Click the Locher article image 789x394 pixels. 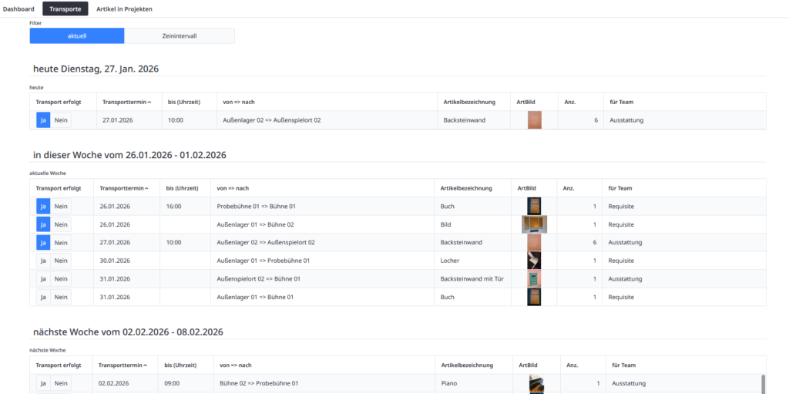pyautogui.click(x=533, y=261)
